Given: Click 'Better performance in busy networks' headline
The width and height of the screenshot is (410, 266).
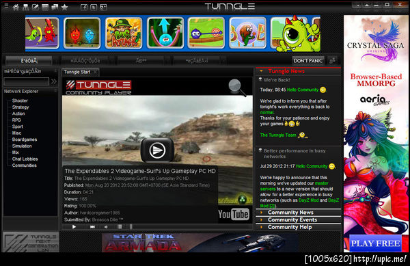Looking at the screenshot, I should click(x=295, y=154).
